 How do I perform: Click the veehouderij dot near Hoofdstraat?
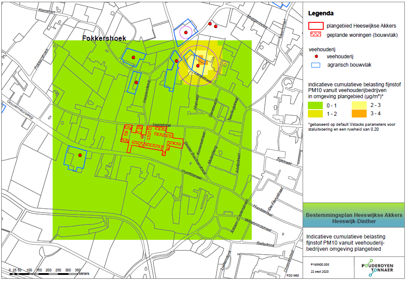[80, 155]
